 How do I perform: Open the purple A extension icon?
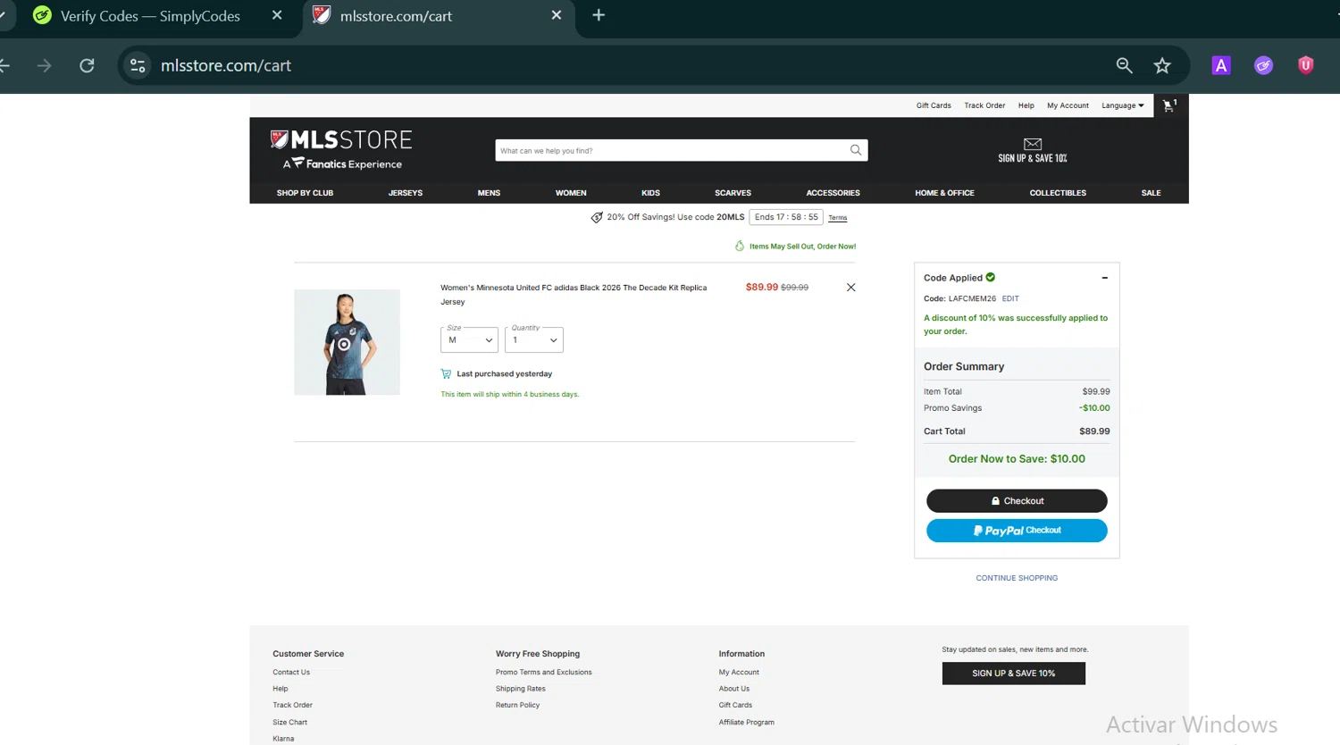(x=1221, y=65)
